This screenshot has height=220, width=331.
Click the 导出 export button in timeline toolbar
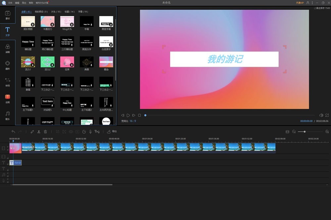[112, 131]
